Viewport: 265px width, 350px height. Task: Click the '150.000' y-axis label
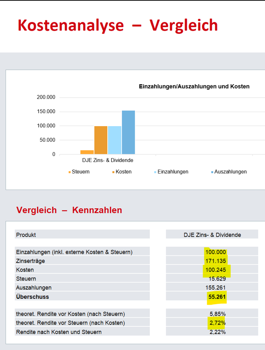[46, 111]
